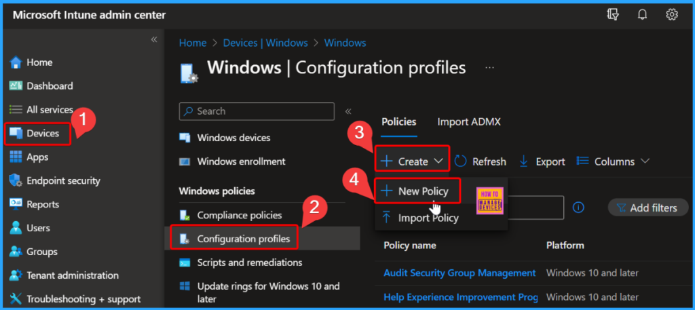Click the Windows devices icon

click(x=185, y=138)
